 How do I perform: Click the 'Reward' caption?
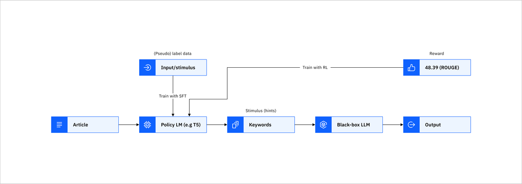point(436,54)
